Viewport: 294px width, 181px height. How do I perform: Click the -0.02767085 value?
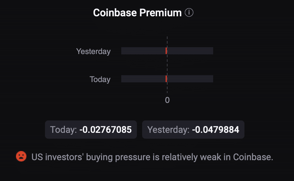(106, 130)
